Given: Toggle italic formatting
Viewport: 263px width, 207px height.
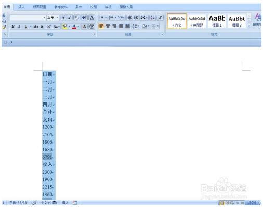Looking at the screenshot, I should [19, 27].
